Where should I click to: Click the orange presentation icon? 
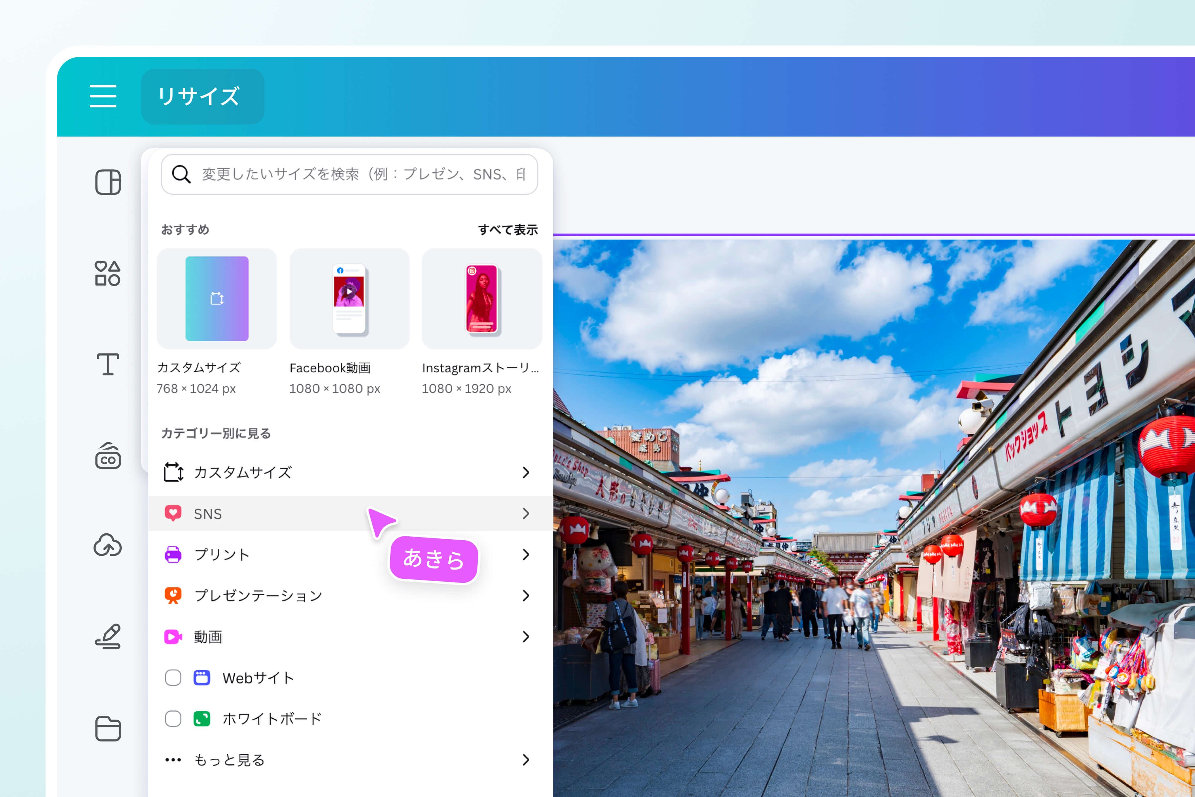pyautogui.click(x=173, y=595)
